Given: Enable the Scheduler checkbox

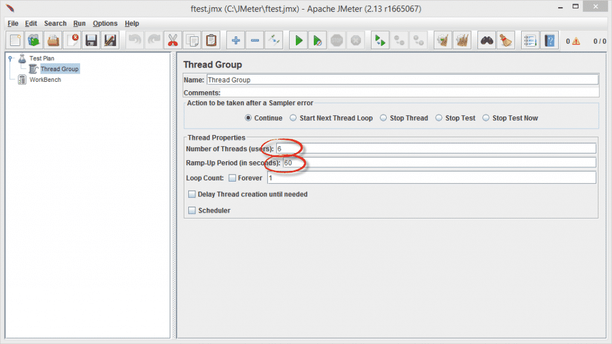Looking at the screenshot, I should click(192, 210).
